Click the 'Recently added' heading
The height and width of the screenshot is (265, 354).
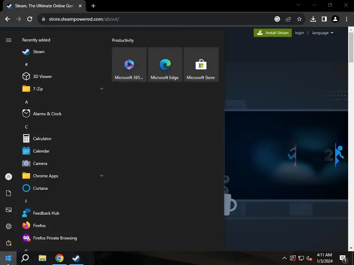pyautogui.click(x=36, y=40)
